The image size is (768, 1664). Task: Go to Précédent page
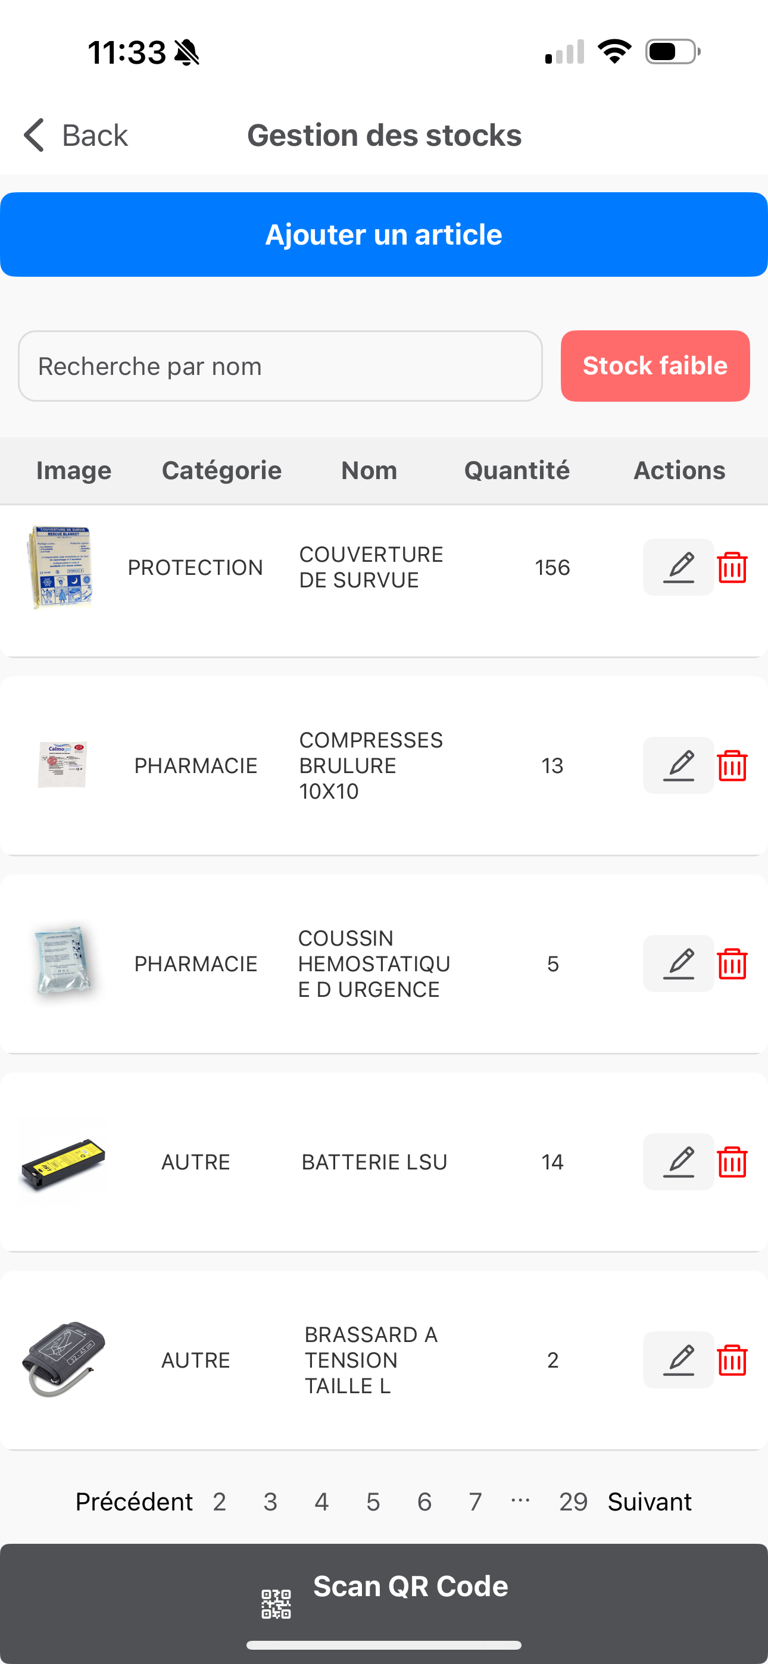pyautogui.click(x=134, y=1502)
